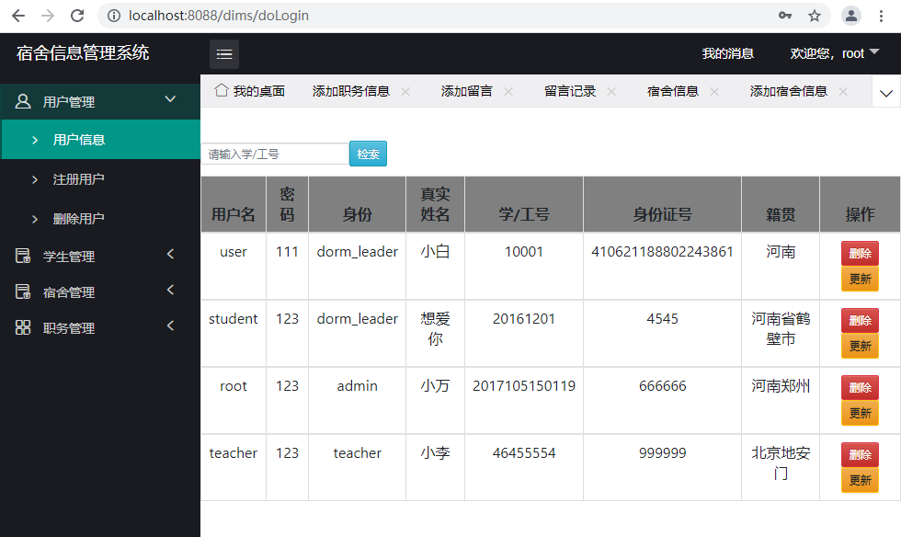This screenshot has height=537, width=901.
Task: Switch to the 添加职务信息 tab
Action: coord(351,91)
